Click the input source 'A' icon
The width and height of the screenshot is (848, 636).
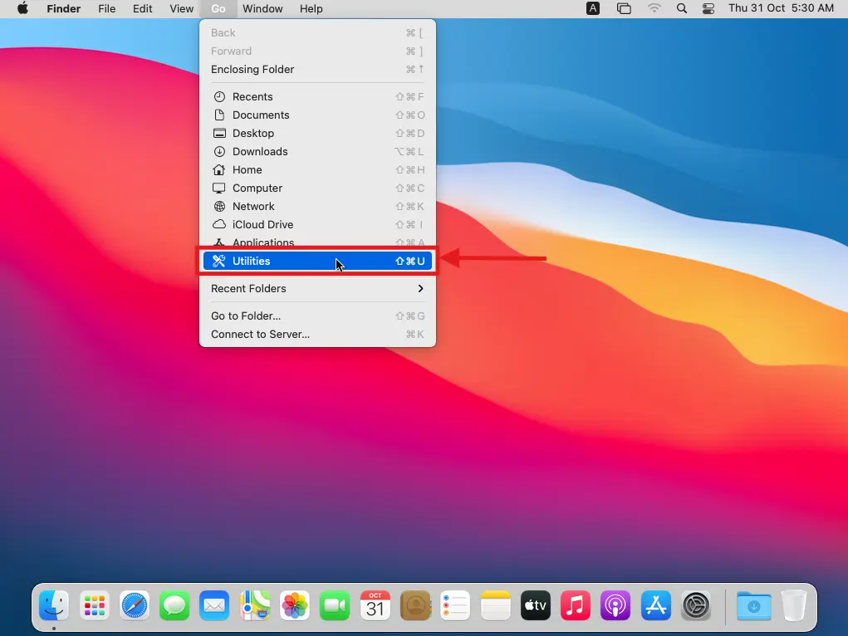pyautogui.click(x=593, y=8)
